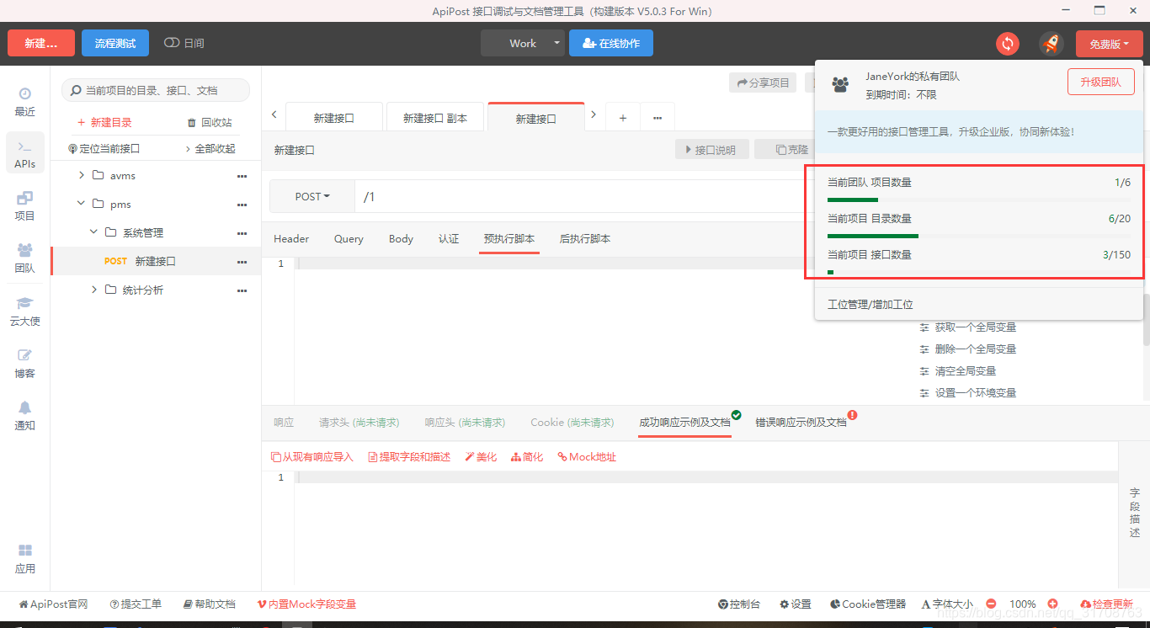The image size is (1150, 628).
Task: Open more options for pms folder
Action: point(242,205)
